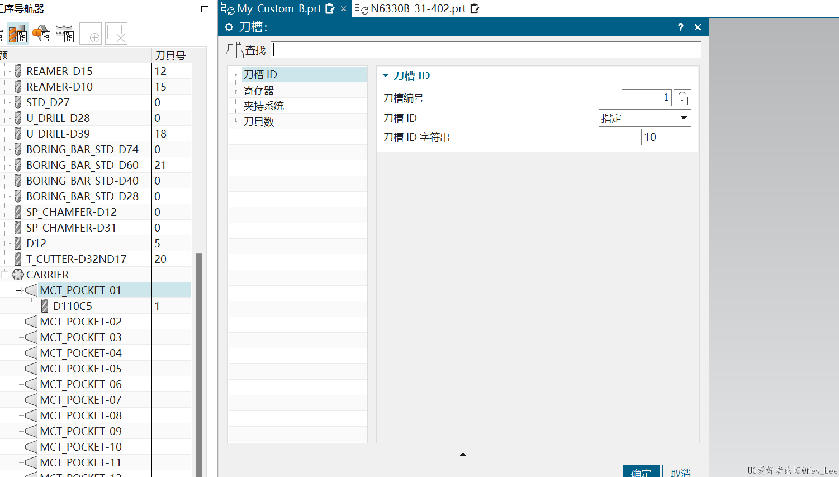Select MCT_POCKET-07 in the tree

point(80,400)
